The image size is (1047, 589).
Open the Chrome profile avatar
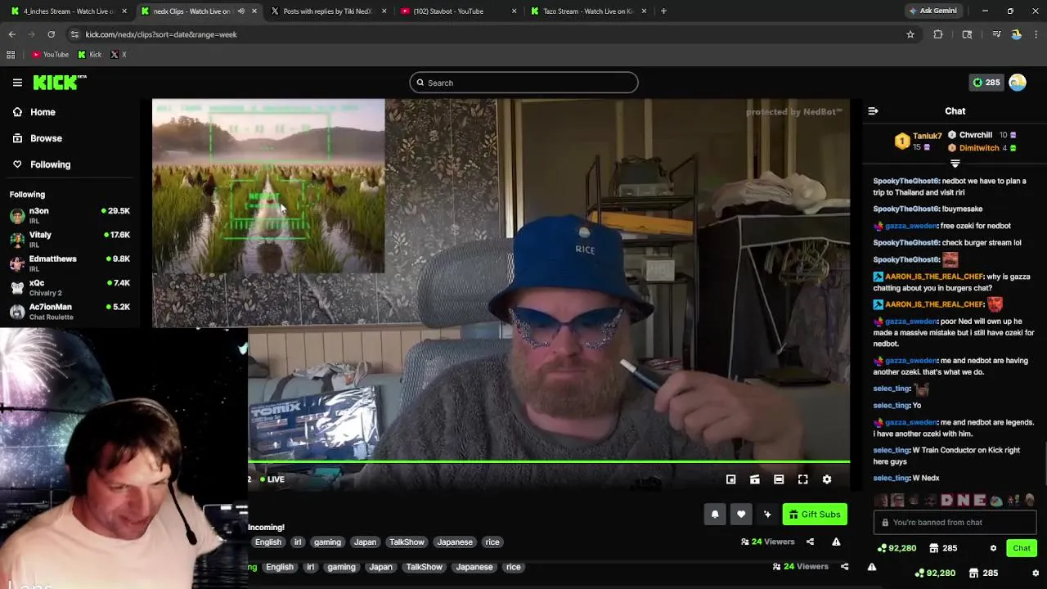coord(1016,34)
